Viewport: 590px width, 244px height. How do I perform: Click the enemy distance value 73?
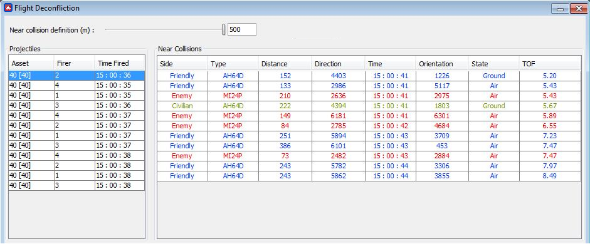coord(285,156)
